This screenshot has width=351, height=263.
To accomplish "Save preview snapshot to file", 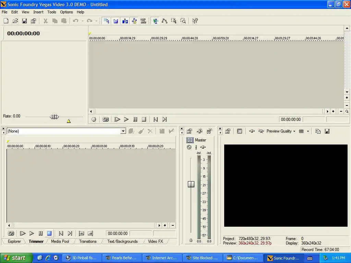I will [327, 131].
